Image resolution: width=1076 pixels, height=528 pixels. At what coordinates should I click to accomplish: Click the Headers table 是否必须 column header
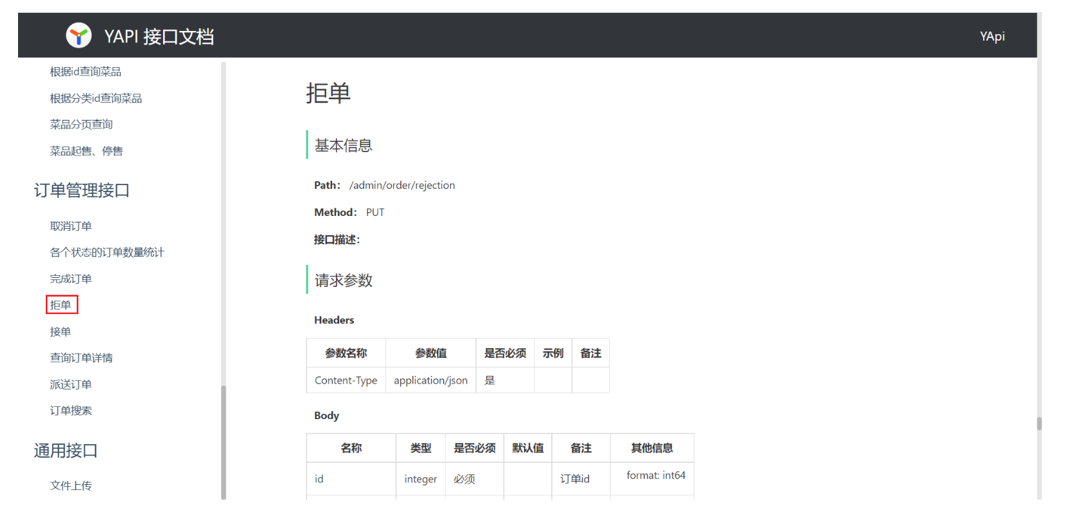tap(505, 353)
